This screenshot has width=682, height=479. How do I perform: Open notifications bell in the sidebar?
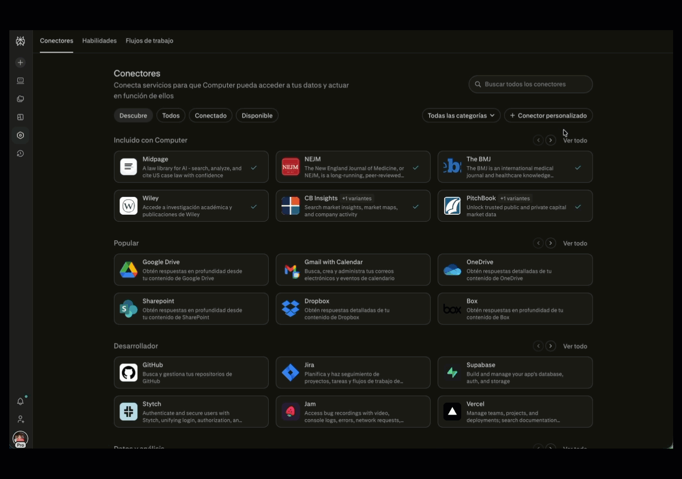(20, 401)
